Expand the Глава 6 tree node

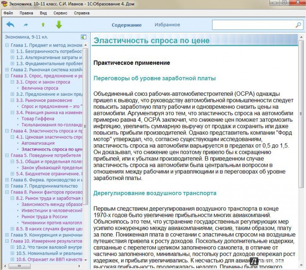click(x=7, y=180)
